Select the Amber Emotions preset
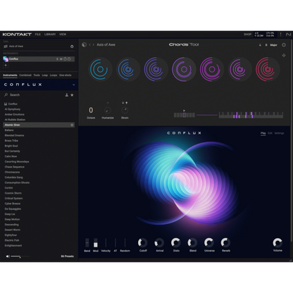Image resolution: width=293 pixels, height=293 pixels. (15, 114)
